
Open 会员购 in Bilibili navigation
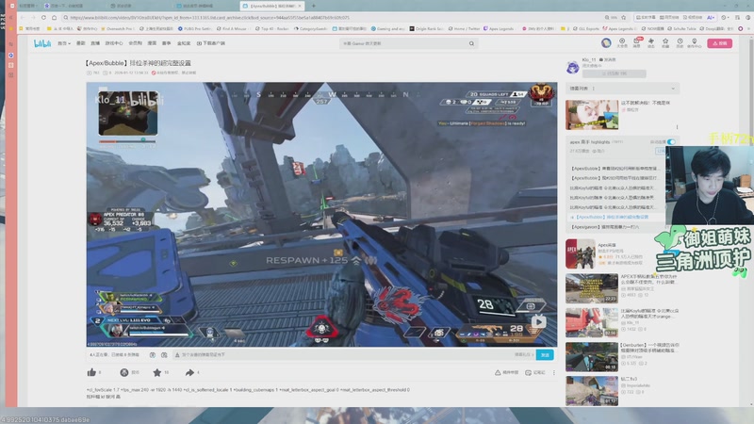(x=135, y=43)
